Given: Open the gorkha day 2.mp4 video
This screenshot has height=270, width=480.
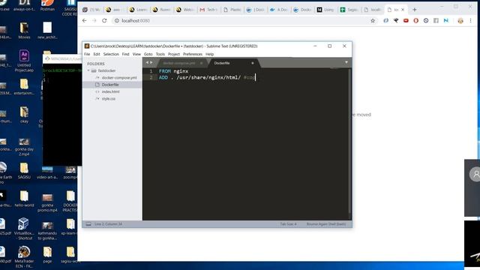Looking at the screenshot, I should 24,147.
